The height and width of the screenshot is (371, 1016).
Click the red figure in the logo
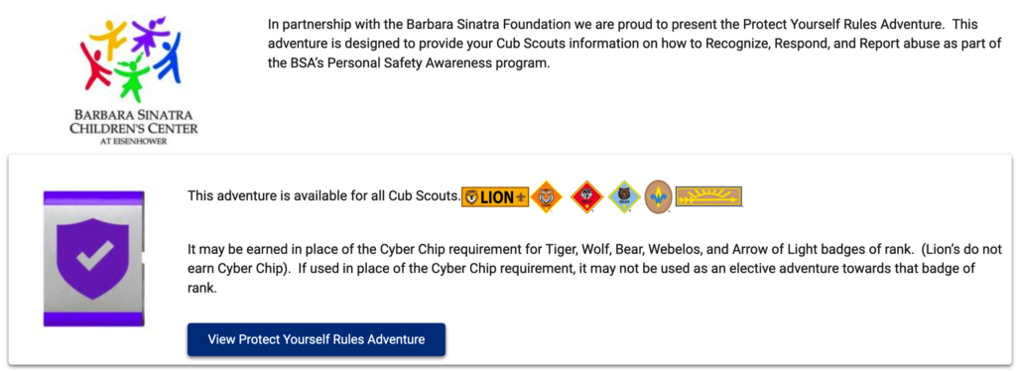(95, 68)
